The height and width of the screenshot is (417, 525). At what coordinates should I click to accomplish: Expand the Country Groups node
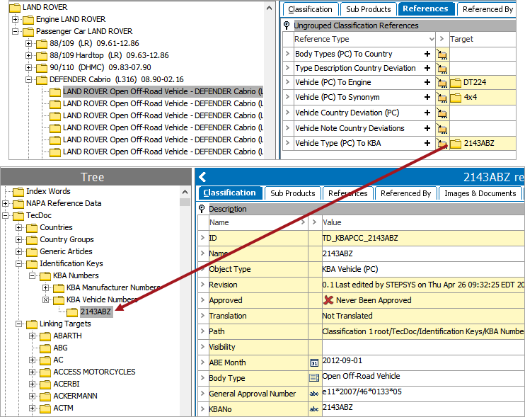(18, 240)
